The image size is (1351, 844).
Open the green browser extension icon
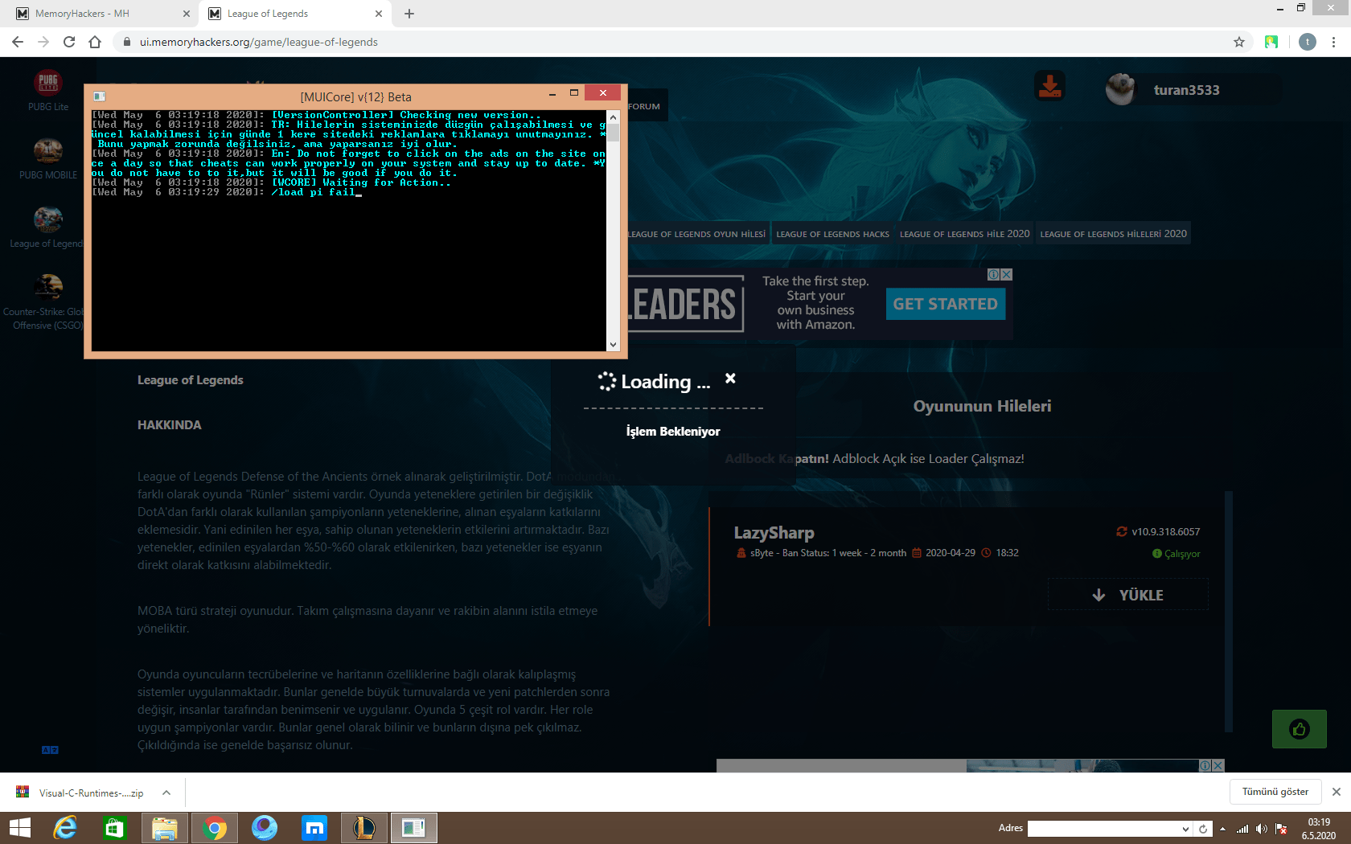pyautogui.click(x=1271, y=42)
